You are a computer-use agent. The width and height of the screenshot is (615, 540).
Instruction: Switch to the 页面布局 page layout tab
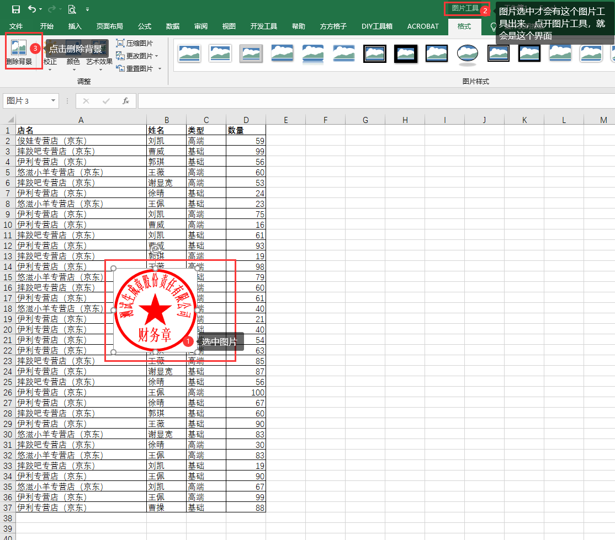109,26
